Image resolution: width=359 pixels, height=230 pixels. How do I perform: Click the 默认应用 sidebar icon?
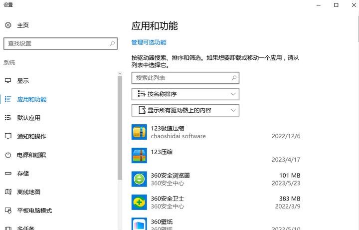tap(8, 118)
